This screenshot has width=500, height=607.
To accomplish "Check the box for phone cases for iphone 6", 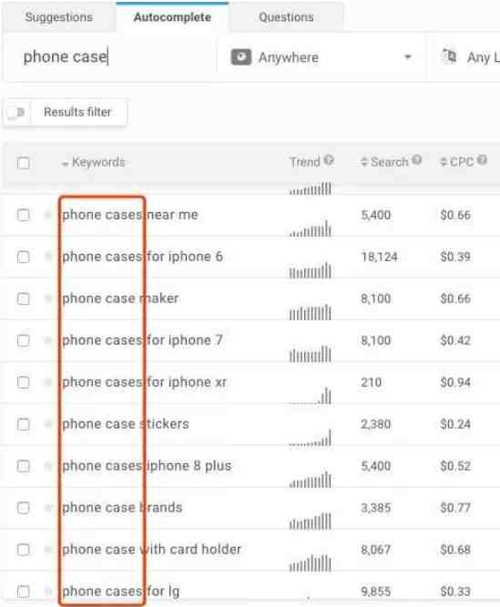I will (24, 257).
